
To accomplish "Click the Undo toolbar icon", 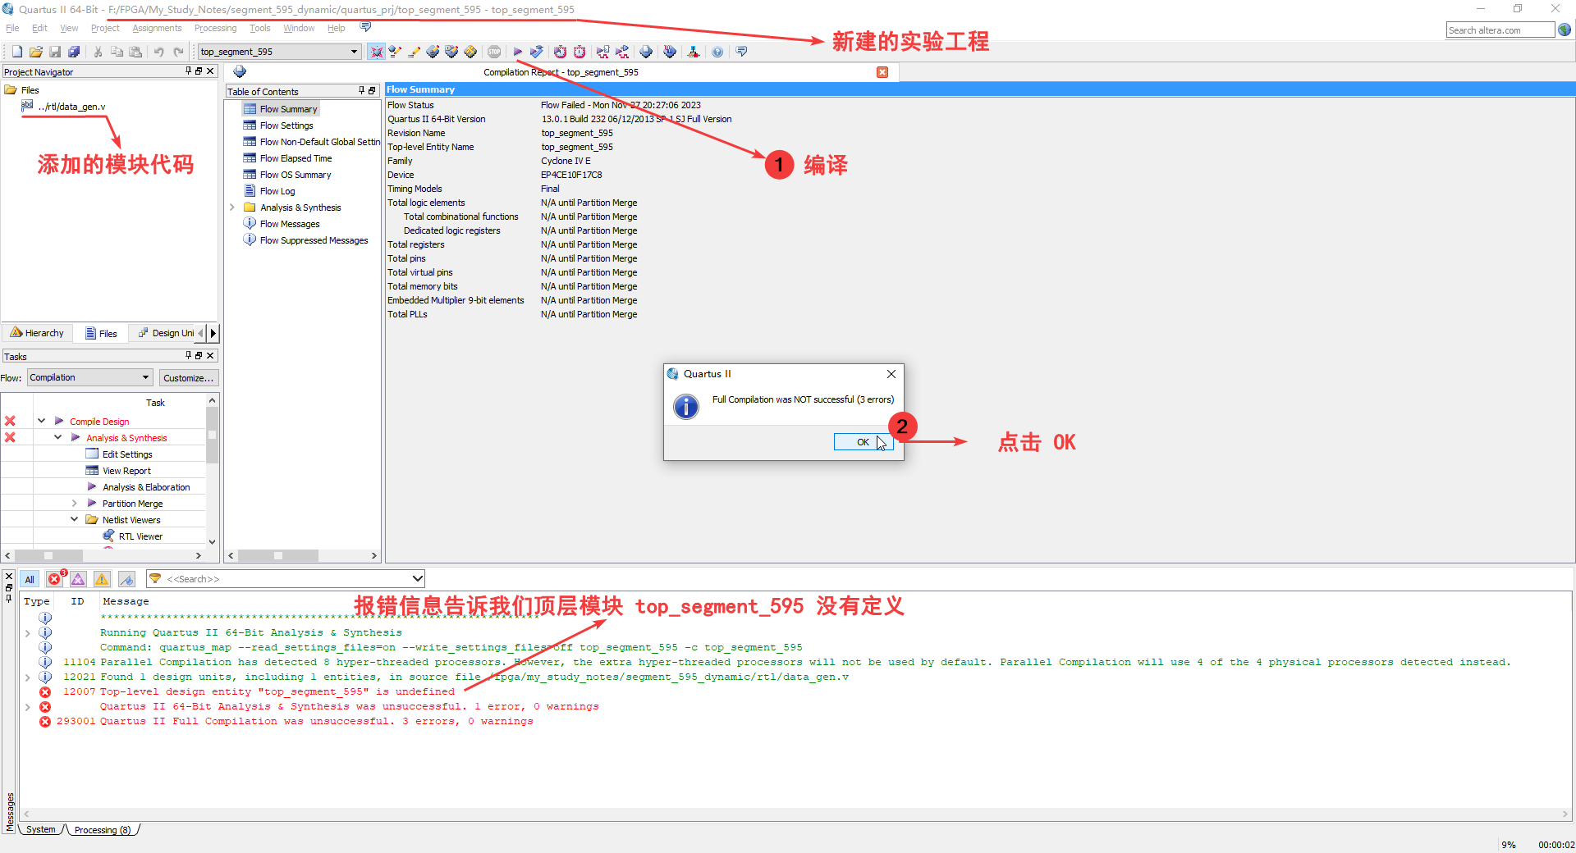I will 158,52.
